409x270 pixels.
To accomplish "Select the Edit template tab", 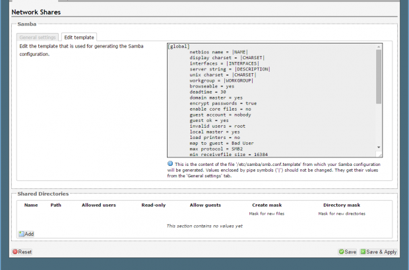I will [79, 38].
